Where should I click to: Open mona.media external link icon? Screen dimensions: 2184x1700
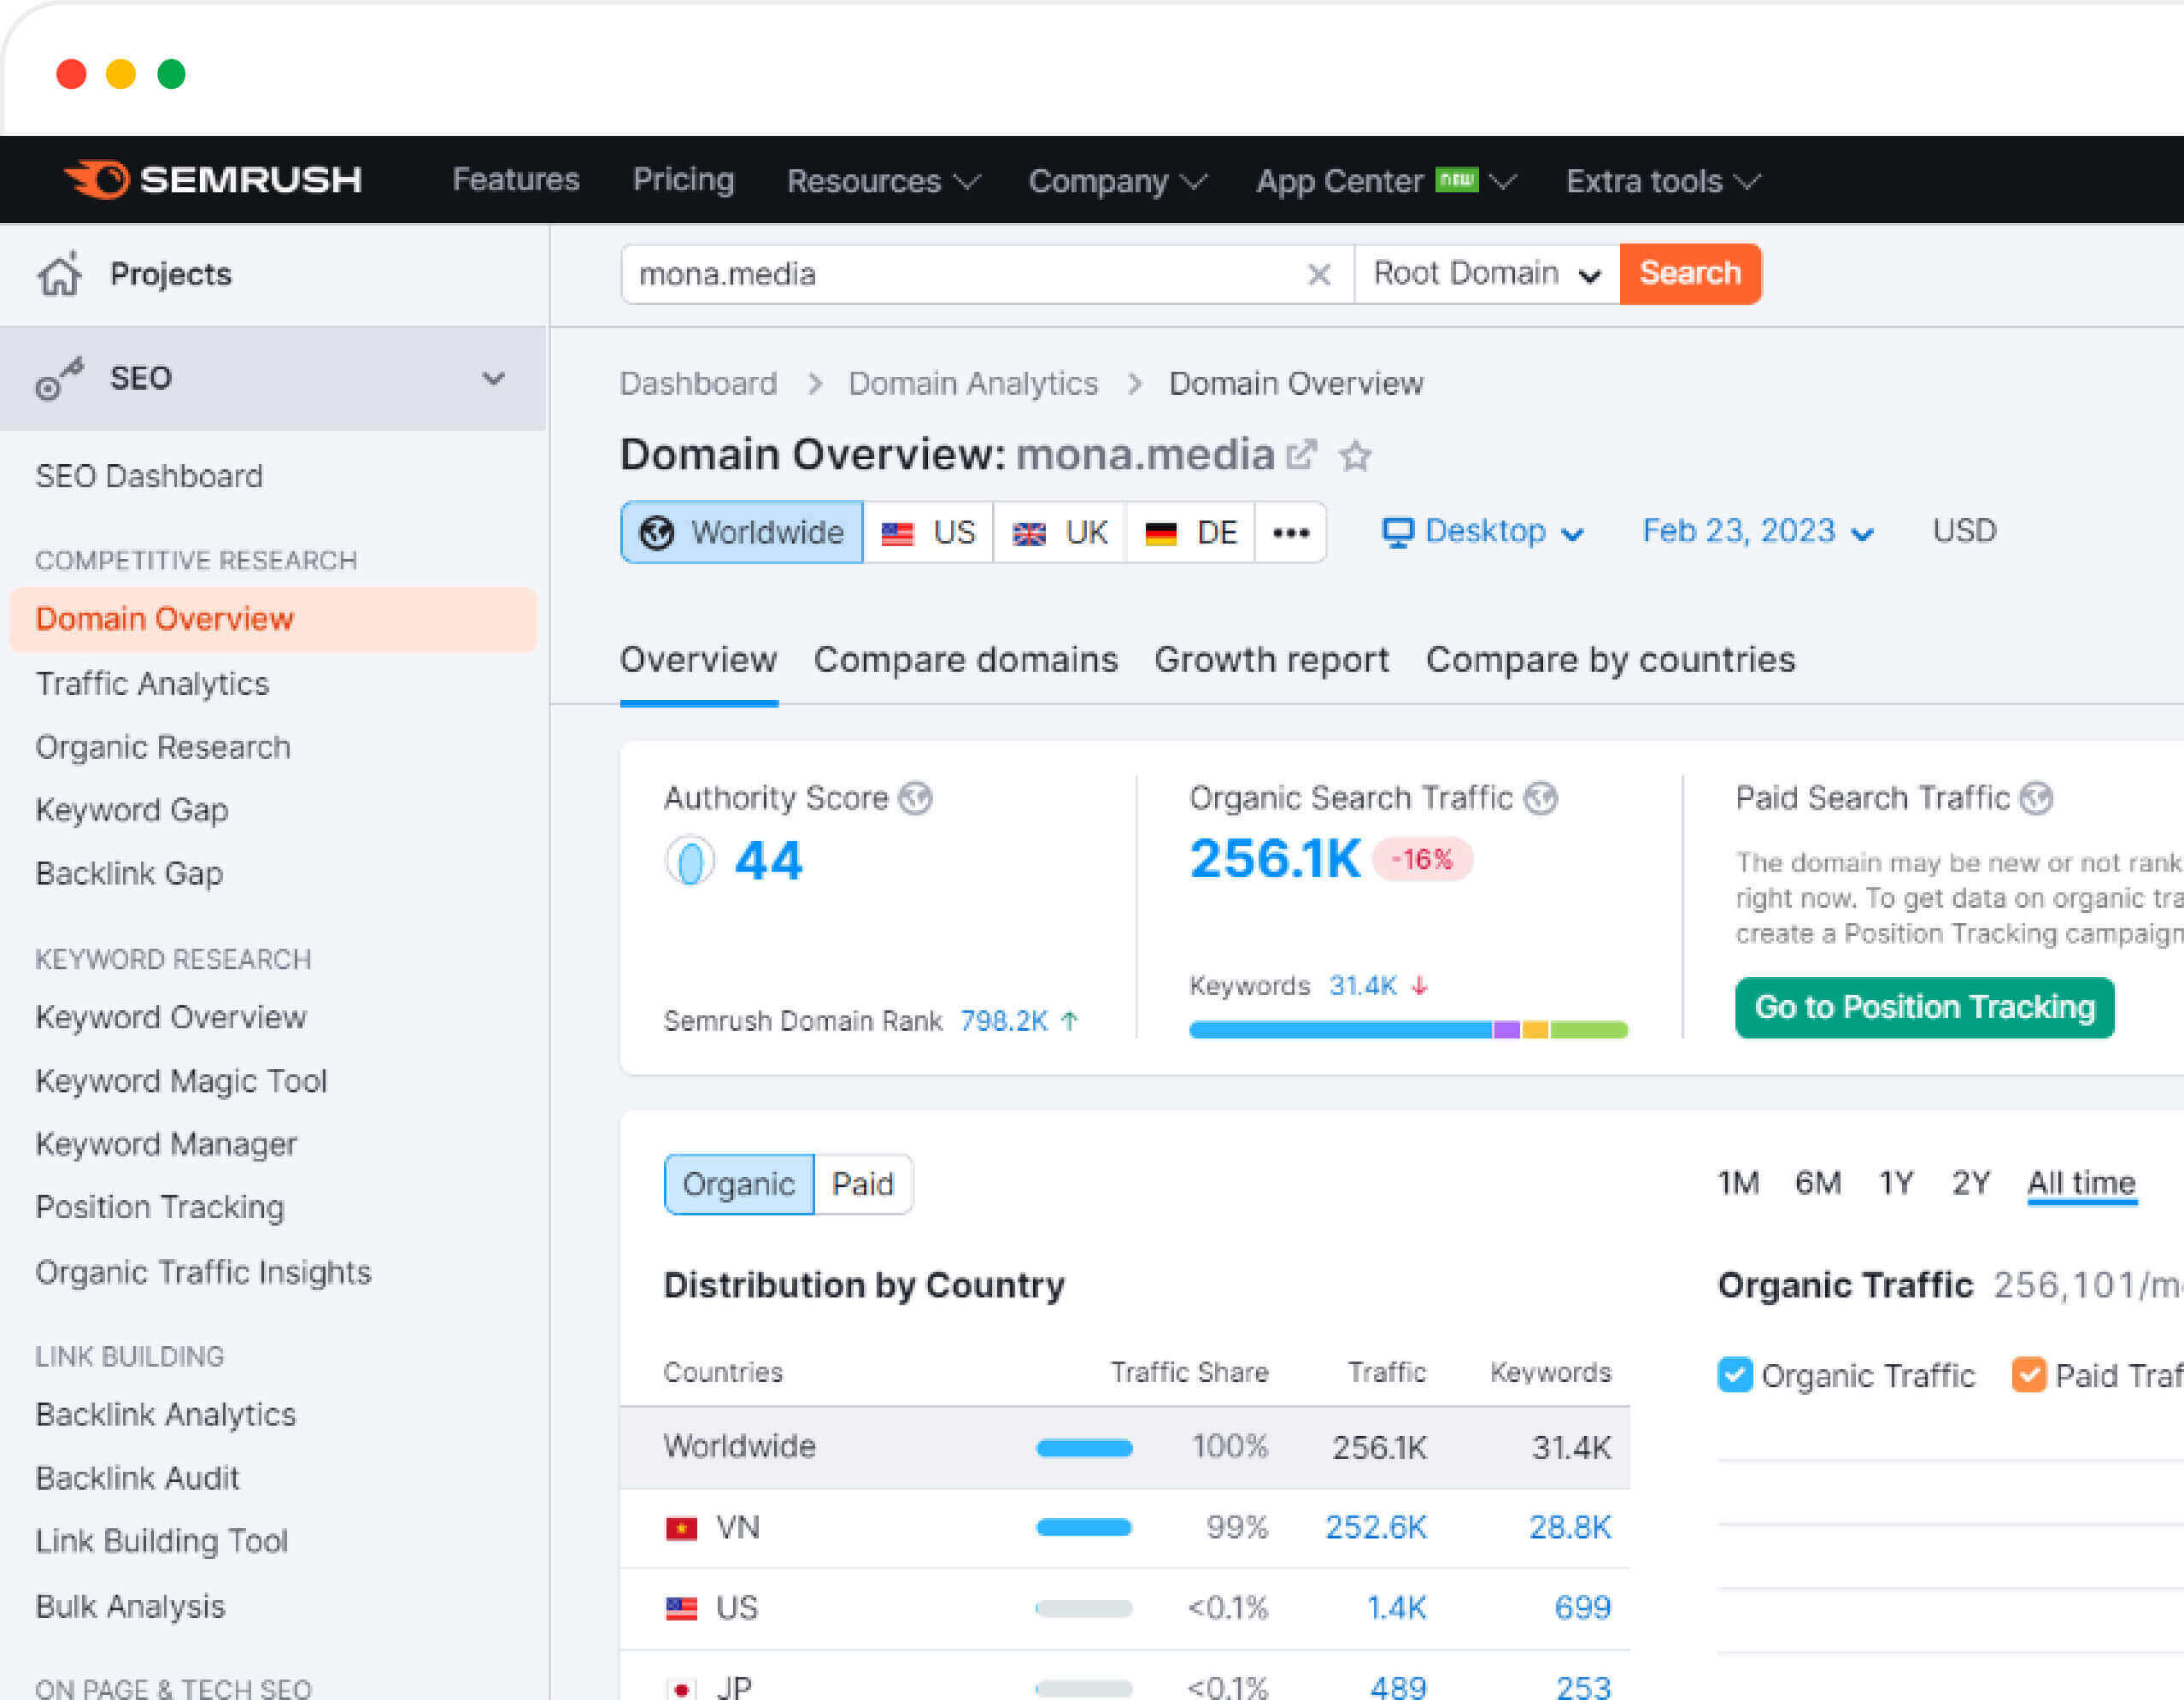click(x=1301, y=454)
